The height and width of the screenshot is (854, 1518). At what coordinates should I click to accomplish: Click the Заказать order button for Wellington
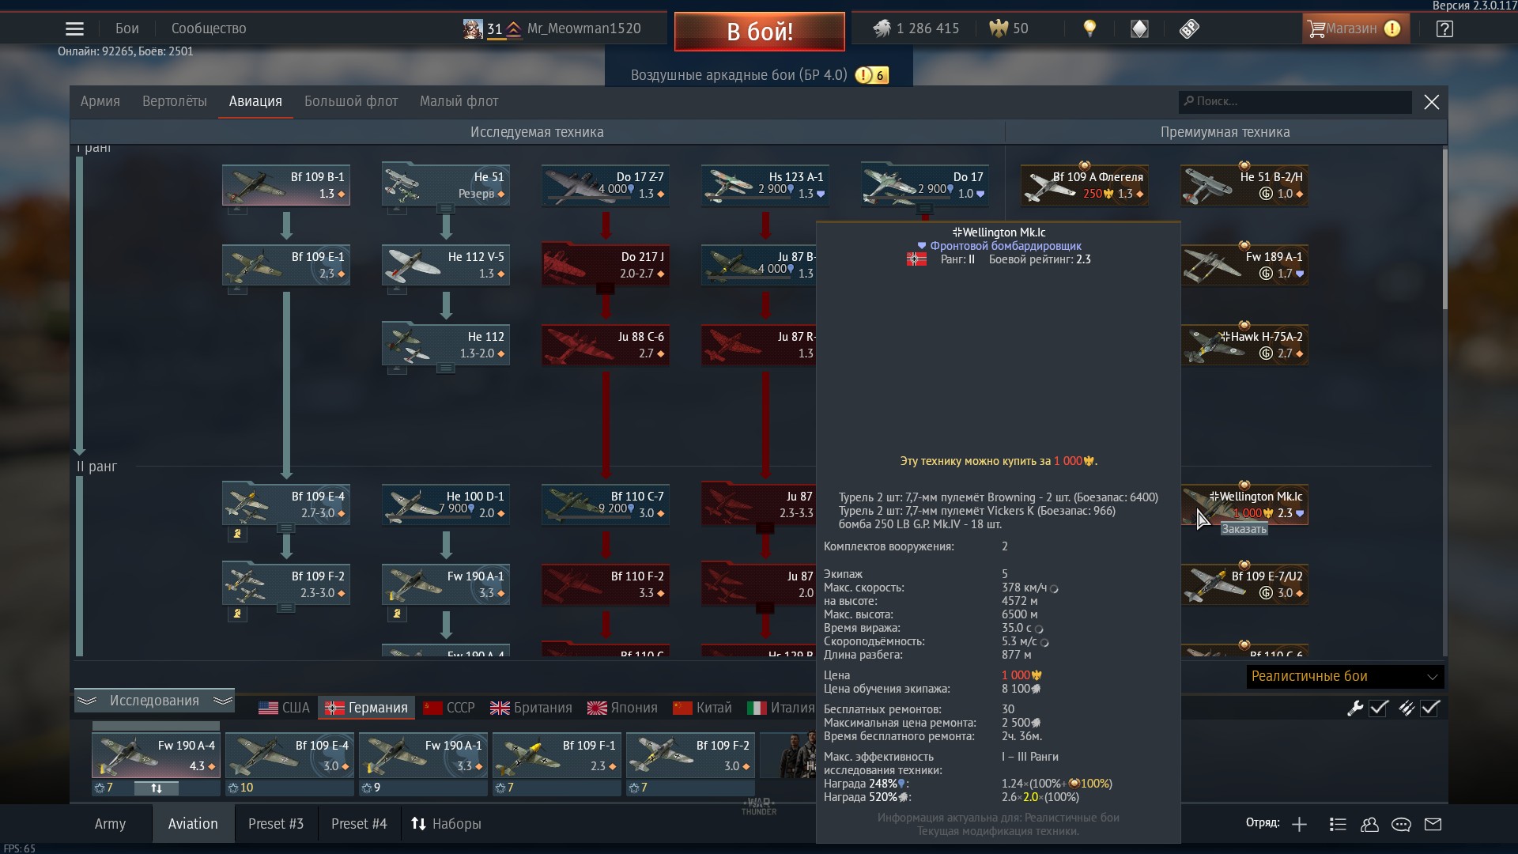point(1244,529)
